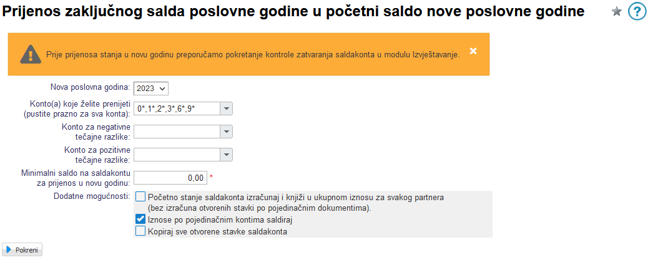Open the help question mark icon
The width and height of the screenshot is (648, 265).
point(636,11)
